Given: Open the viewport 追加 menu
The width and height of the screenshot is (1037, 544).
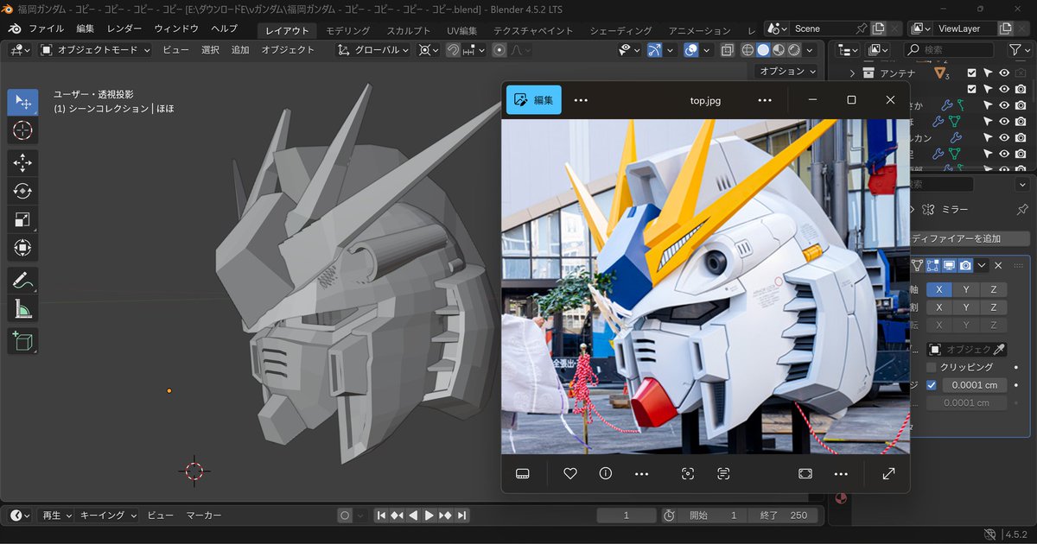Looking at the screenshot, I should point(240,50).
